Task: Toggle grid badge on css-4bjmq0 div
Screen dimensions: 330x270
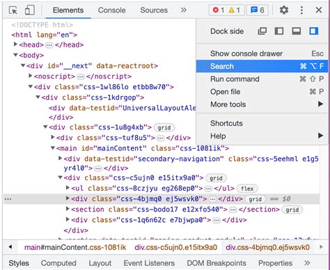Action: click(255, 199)
